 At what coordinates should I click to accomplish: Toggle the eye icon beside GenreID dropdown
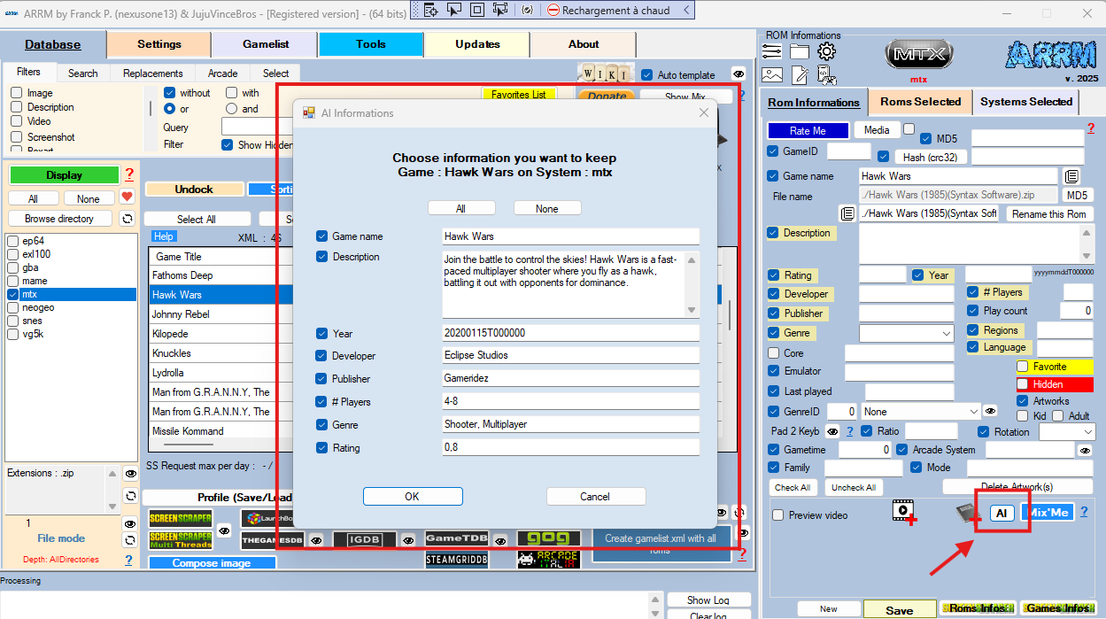(x=990, y=412)
